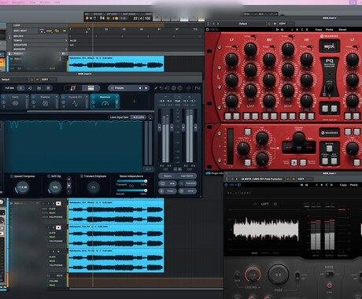Image resolution: width=362 pixels, height=299 pixels.
Task: Select bank C in SPL PQ toolbar
Action: (302, 30)
